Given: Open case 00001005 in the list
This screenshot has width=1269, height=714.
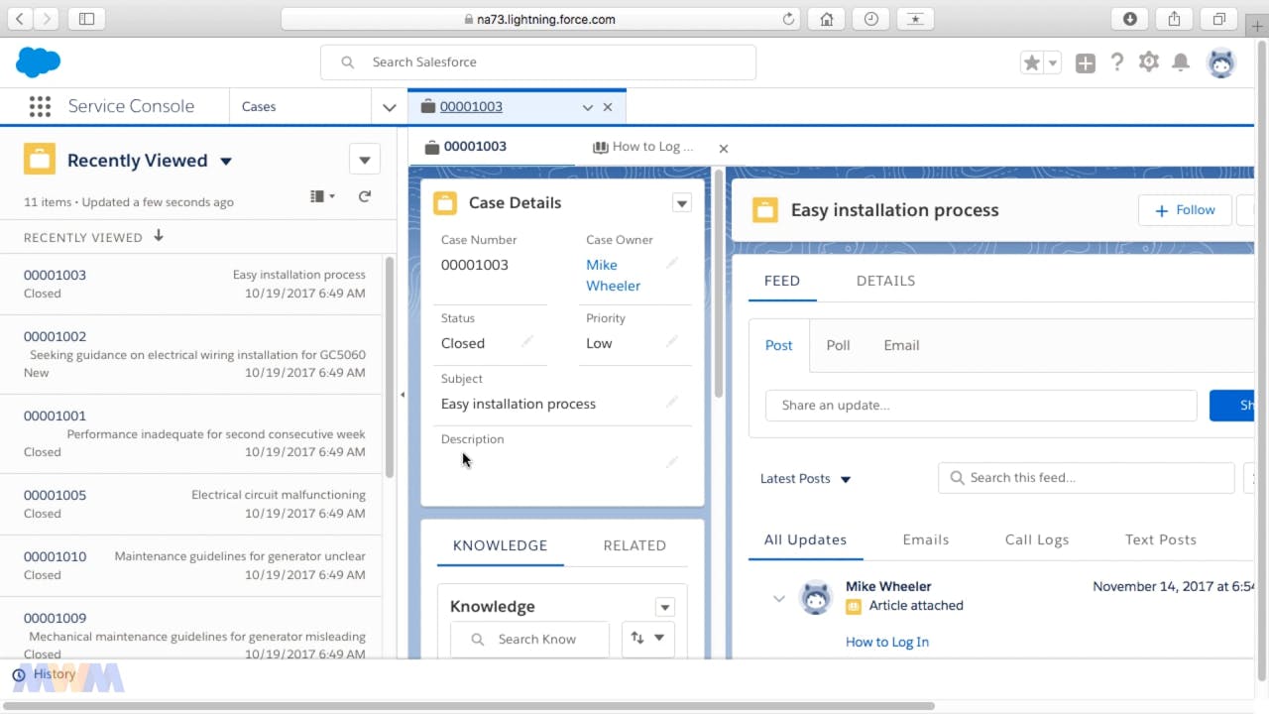Looking at the screenshot, I should click(55, 495).
